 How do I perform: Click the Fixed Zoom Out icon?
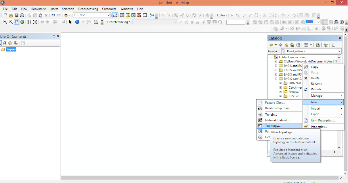(x=35, y=22)
